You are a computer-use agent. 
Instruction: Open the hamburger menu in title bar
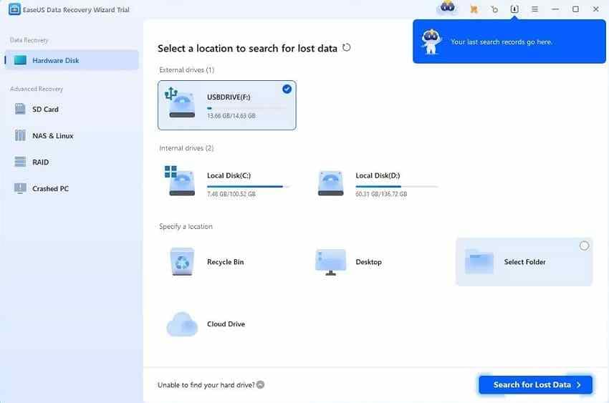click(x=534, y=9)
